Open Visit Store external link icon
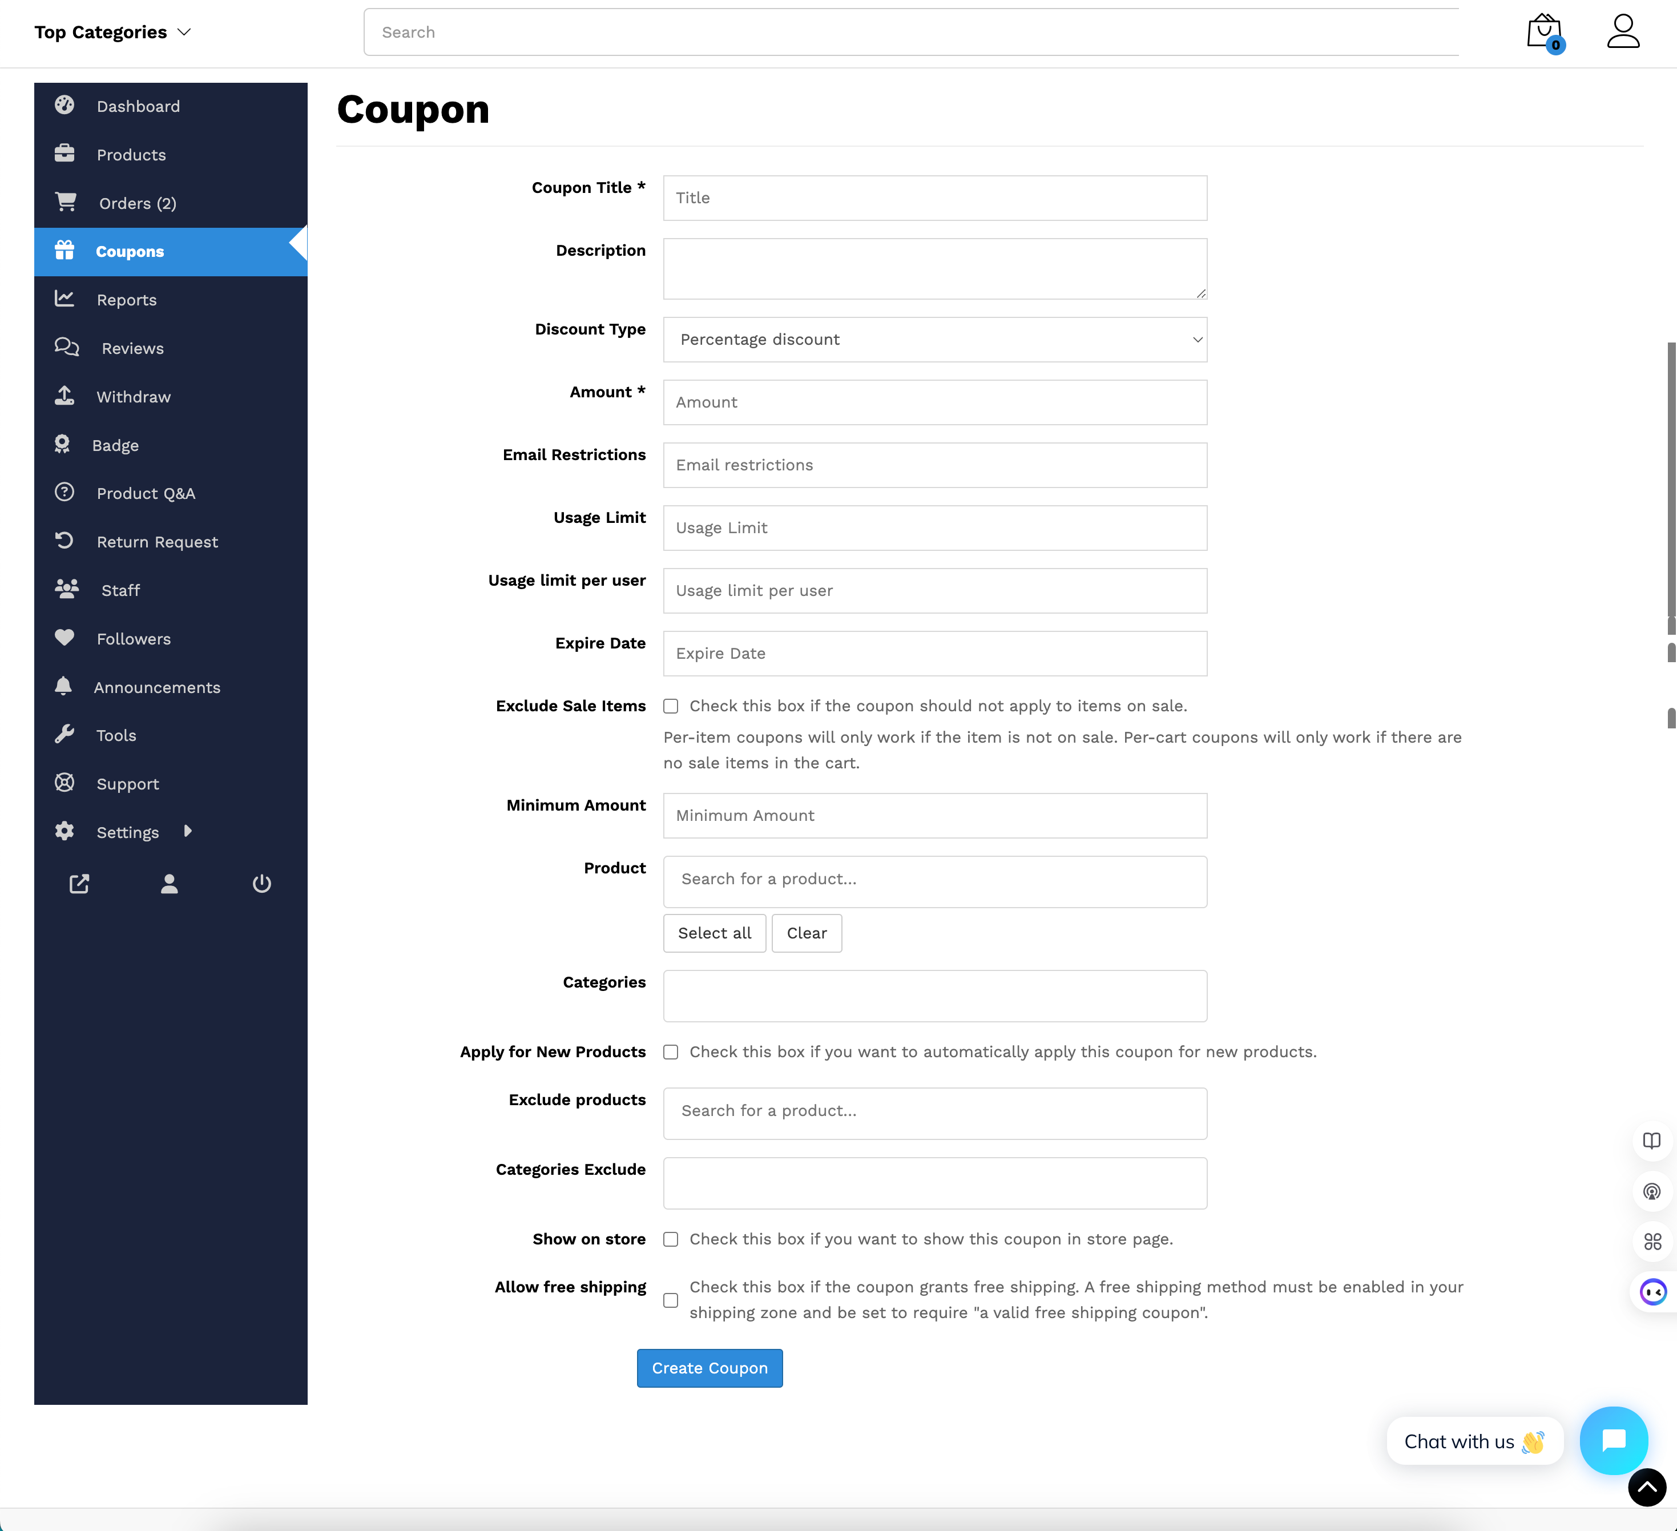 click(79, 884)
